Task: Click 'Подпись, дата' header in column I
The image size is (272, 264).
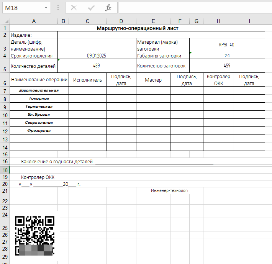Action: [249, 80]
